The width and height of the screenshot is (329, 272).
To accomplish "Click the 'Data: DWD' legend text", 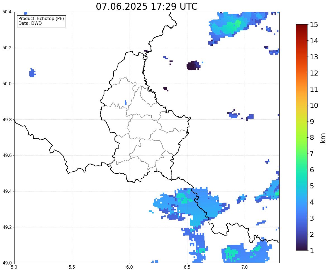I will pos(30,23).
